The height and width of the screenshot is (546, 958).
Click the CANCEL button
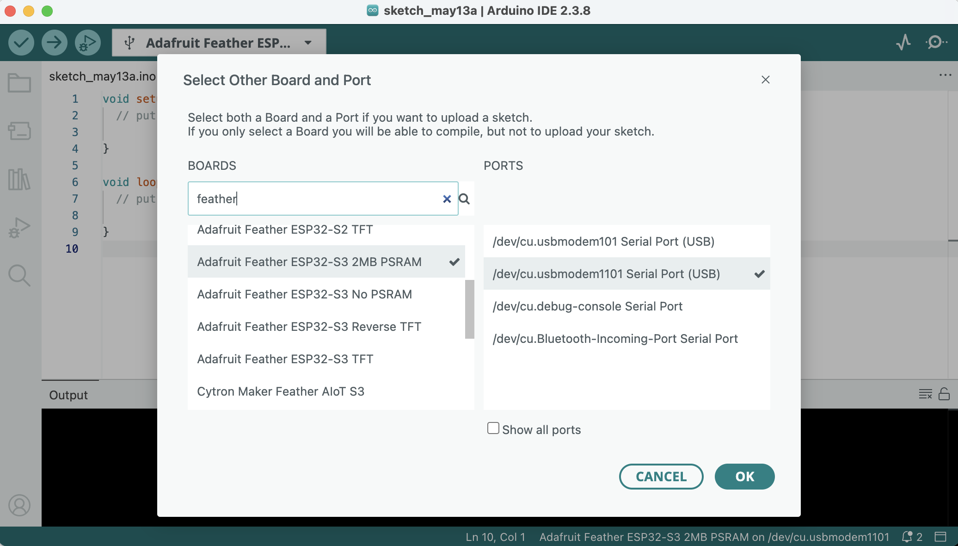pyautogui.click(x=661, y=477)
